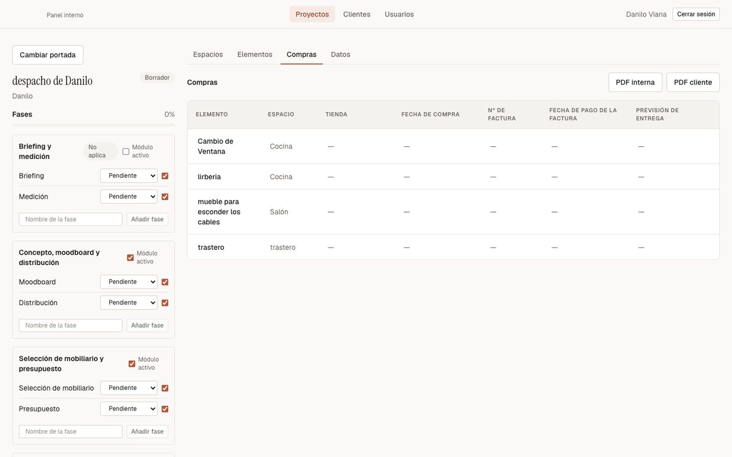Click the Fecha de compra cell for lirberia

(406, 177)
